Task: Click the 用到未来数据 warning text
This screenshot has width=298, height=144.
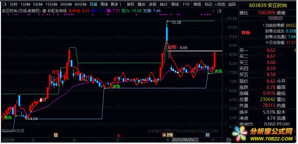Action: [13, 131]
